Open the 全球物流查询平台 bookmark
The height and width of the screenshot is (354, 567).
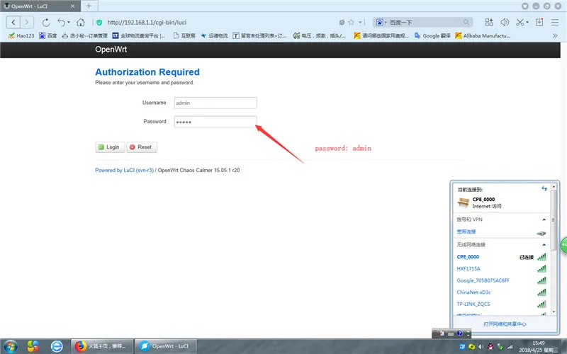coord(139,36)
